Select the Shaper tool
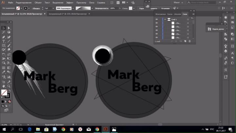 (4, 50)
